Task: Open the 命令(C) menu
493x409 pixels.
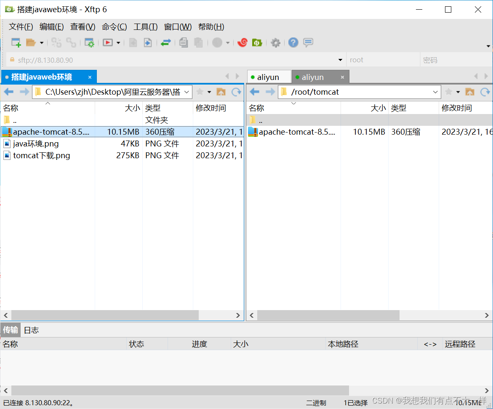Action: [114, 27]
